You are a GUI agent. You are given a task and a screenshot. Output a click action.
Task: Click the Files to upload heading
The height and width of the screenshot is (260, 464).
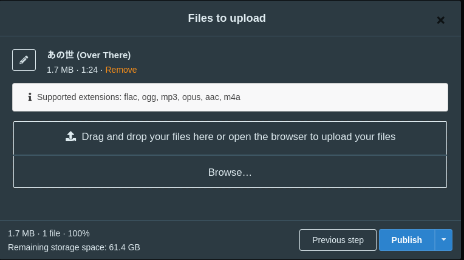227,18
